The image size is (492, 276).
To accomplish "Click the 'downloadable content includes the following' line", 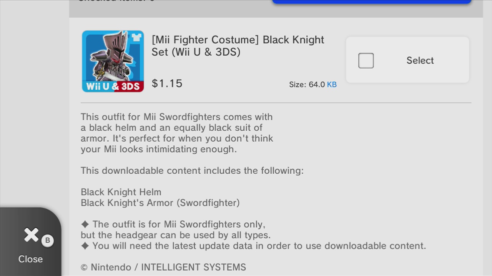I will pos(192,171).
